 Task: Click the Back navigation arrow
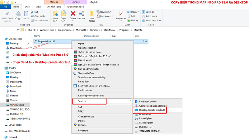[x=4, y=30]
